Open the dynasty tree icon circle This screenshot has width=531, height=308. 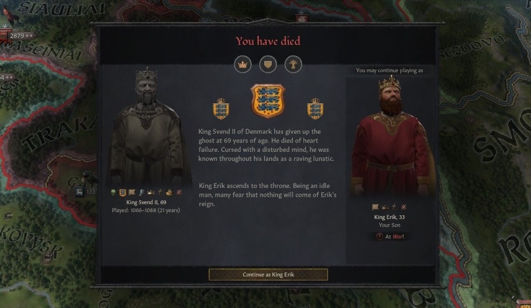[x=293, y=64]
